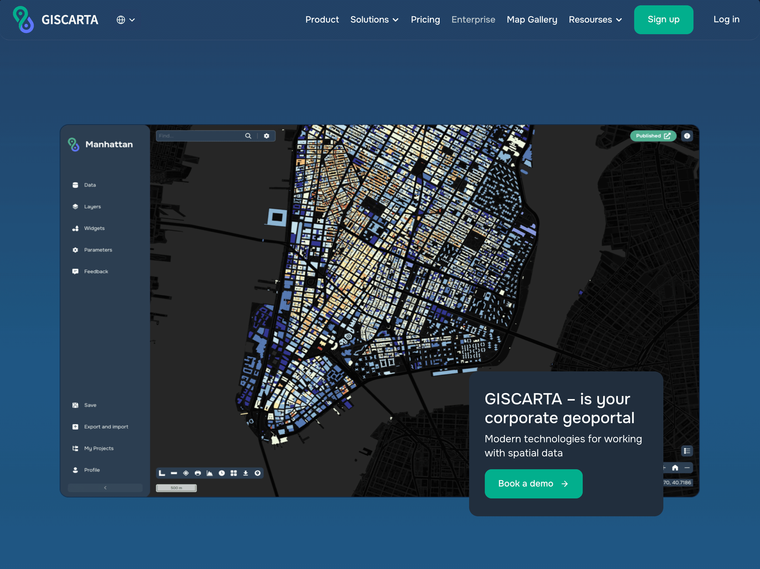Expand the Solutions dropdown
The height and width of the screenshot is (569, 760).
[x=374, y=19]
